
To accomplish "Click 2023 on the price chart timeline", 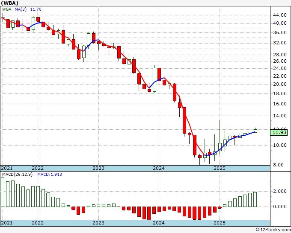I will point(98,168).
